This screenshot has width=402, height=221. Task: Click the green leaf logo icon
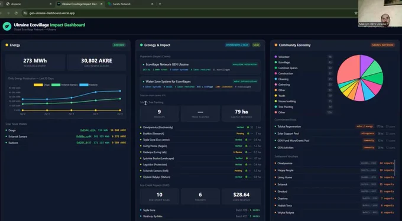pyautogui.click(x=7, y=26)
